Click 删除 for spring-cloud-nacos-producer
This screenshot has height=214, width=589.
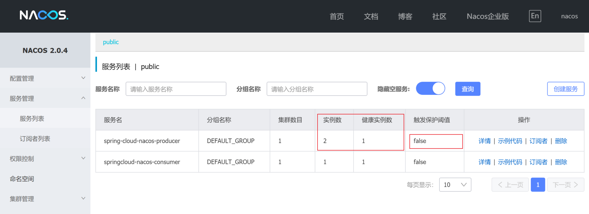click(561, 141)
